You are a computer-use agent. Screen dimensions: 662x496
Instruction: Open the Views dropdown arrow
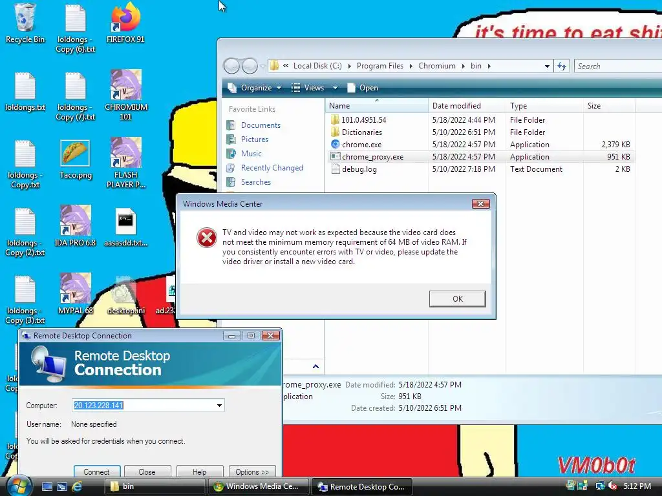(x=335, y=88)
